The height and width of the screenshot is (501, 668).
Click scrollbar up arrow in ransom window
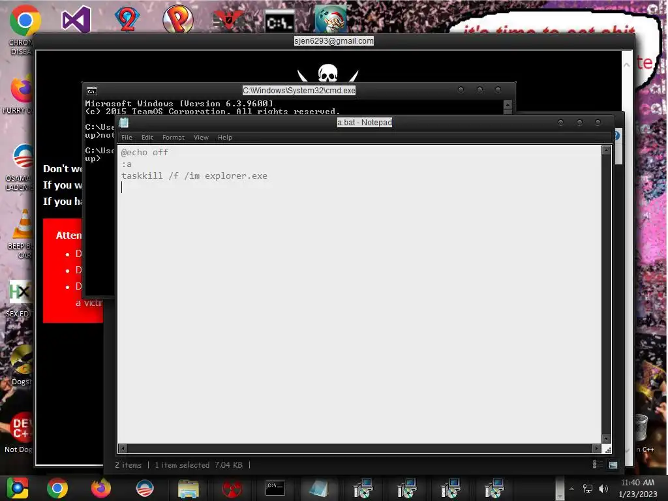[627, 65]
